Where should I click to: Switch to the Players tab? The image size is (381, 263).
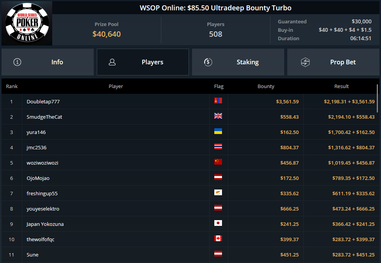pos(143,62)
